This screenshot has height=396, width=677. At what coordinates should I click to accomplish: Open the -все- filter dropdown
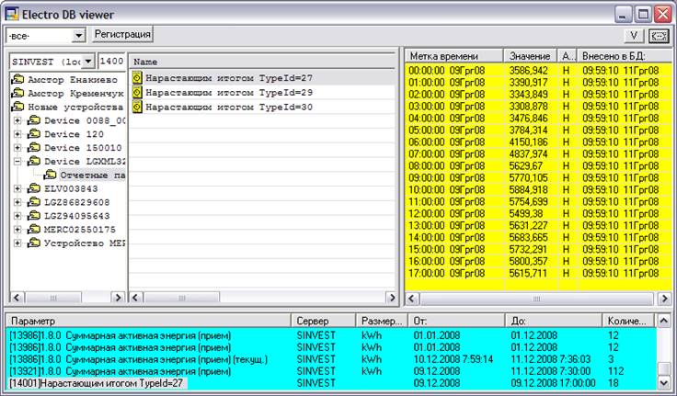pos(78,35)
